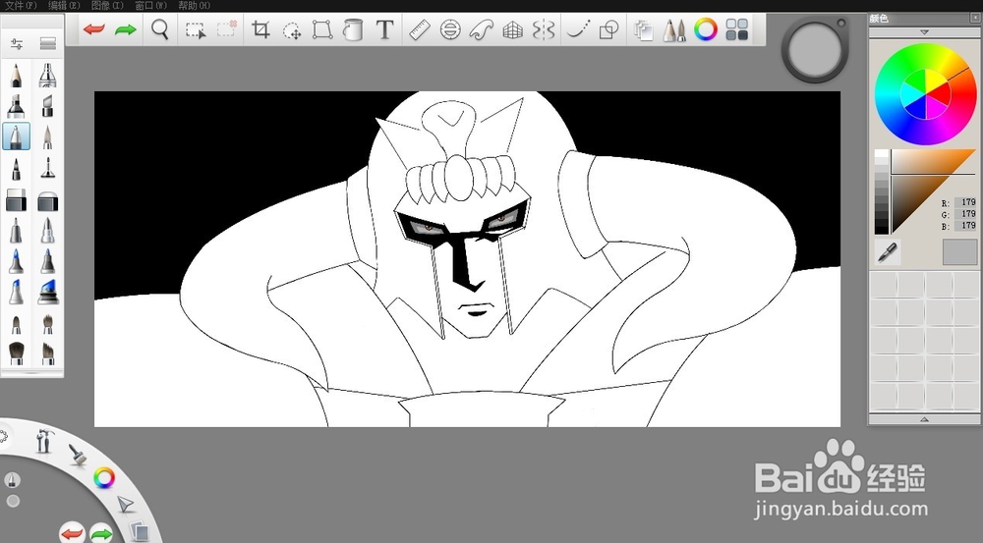This screenshot has width=983, height=543.
Task: Click the G value field showing 179
Action: click(x=965, y=214)
